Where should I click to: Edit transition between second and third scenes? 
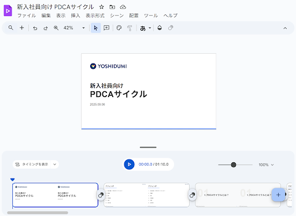click(192, 195)
